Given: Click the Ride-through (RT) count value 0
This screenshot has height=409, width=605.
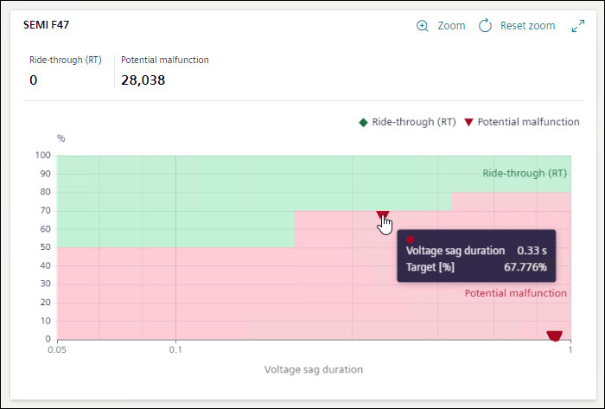Looking at the screenshot, I should coord(34,80).
